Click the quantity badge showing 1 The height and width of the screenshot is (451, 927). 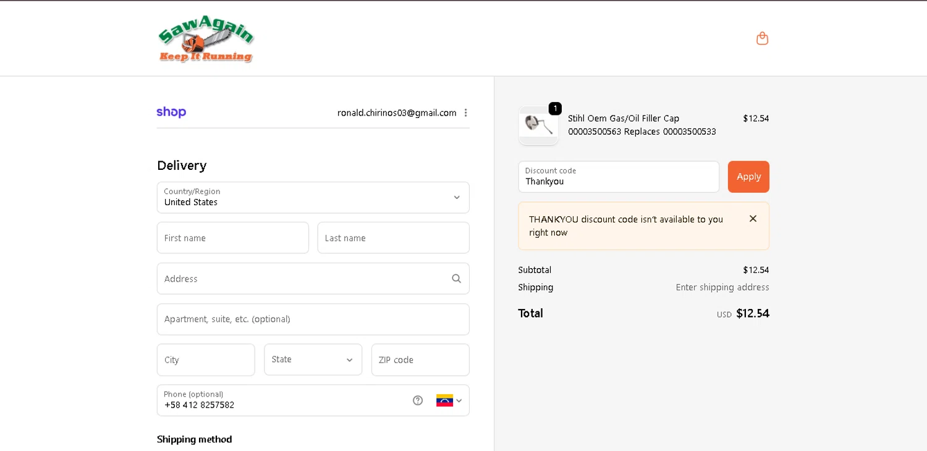[x=555, y=109]
